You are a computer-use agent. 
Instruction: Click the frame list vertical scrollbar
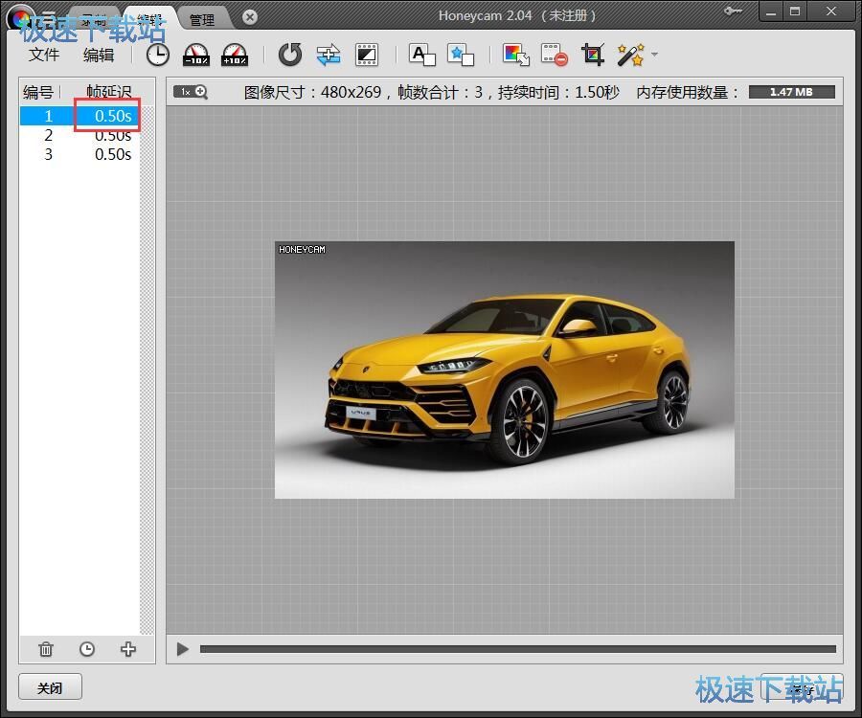[147, 370]
